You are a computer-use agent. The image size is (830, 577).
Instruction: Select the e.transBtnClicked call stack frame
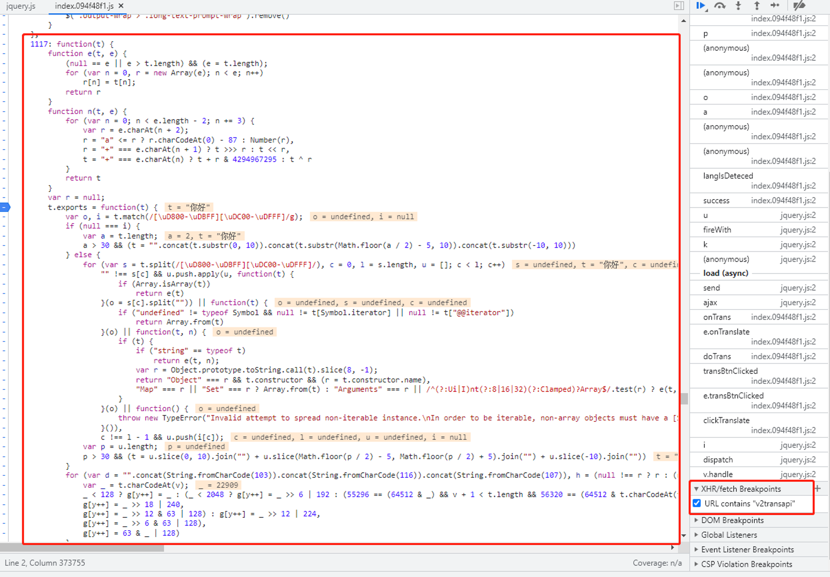tap(759, 401)
